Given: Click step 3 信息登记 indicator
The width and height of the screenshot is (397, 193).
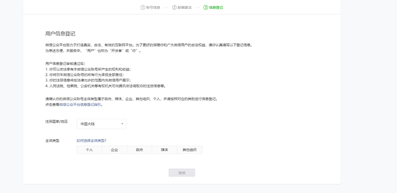Looking at the screenshot, I should point(213,7).
